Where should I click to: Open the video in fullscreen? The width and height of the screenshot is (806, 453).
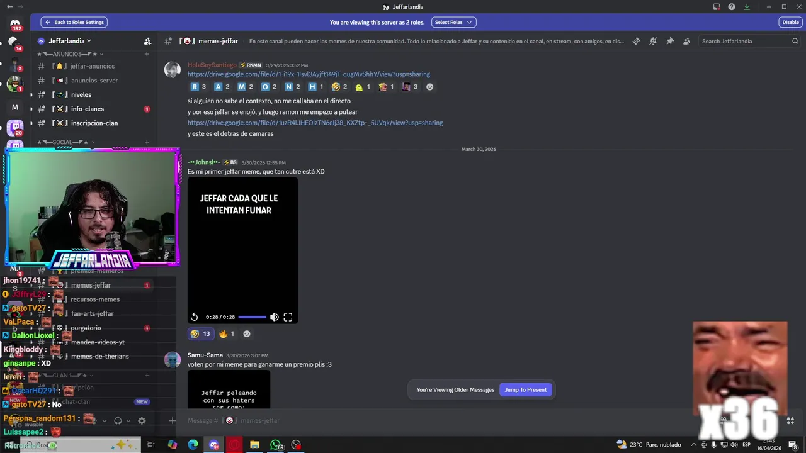click(288, 317)
